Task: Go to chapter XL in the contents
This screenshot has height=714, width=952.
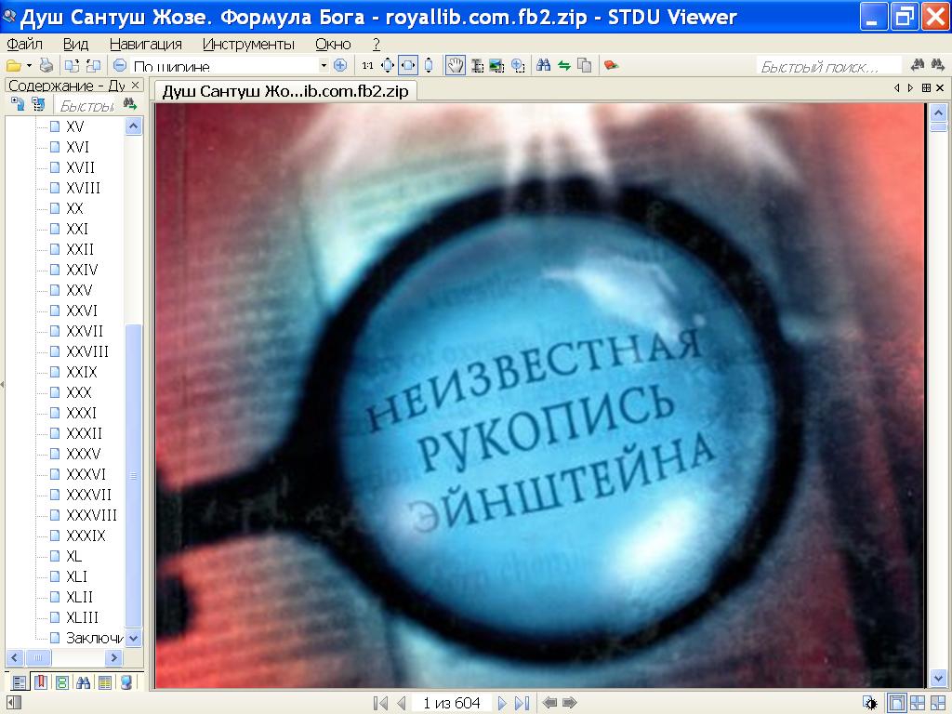Action: coord(73,556)
